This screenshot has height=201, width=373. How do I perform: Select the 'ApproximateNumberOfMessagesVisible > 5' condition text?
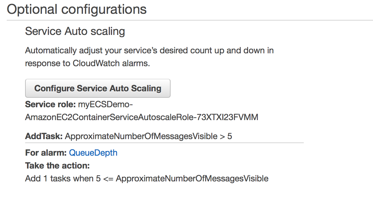click(x=149, y=136)
